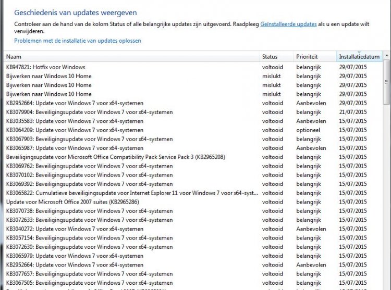This screenshot has height=290, width=391.
Task: Click Problemen met de installatie van updates oplossen
Action: pyautogui.click(x=77, y=41)
